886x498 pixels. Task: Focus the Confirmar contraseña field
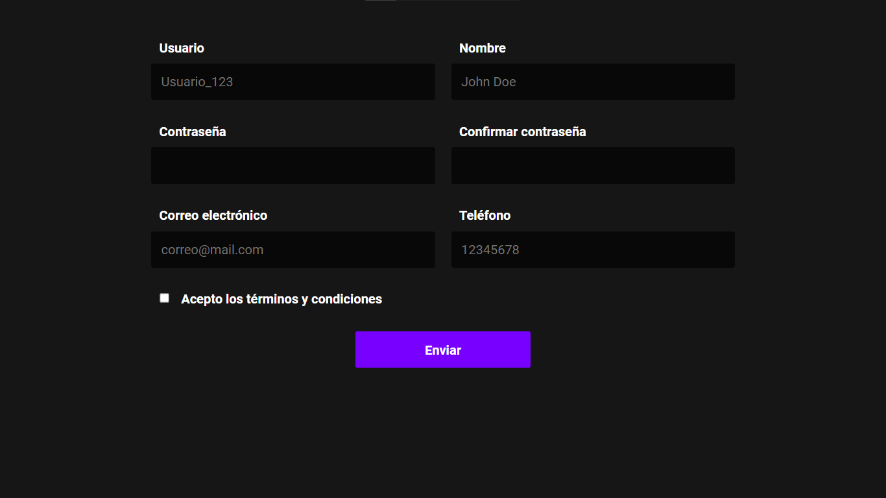(593, 165)
